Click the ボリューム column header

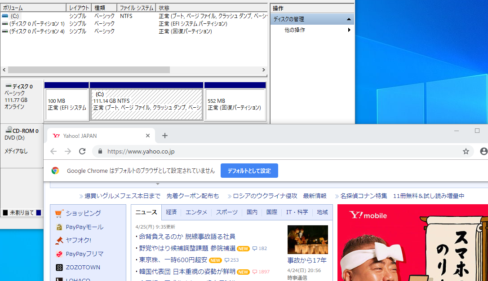33,8
